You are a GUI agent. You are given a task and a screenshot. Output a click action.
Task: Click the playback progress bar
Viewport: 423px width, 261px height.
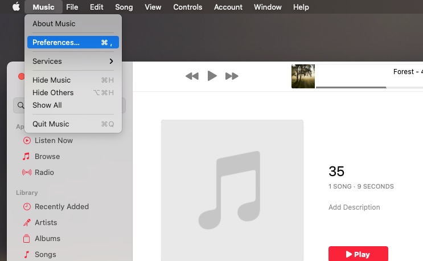[369, 87]
